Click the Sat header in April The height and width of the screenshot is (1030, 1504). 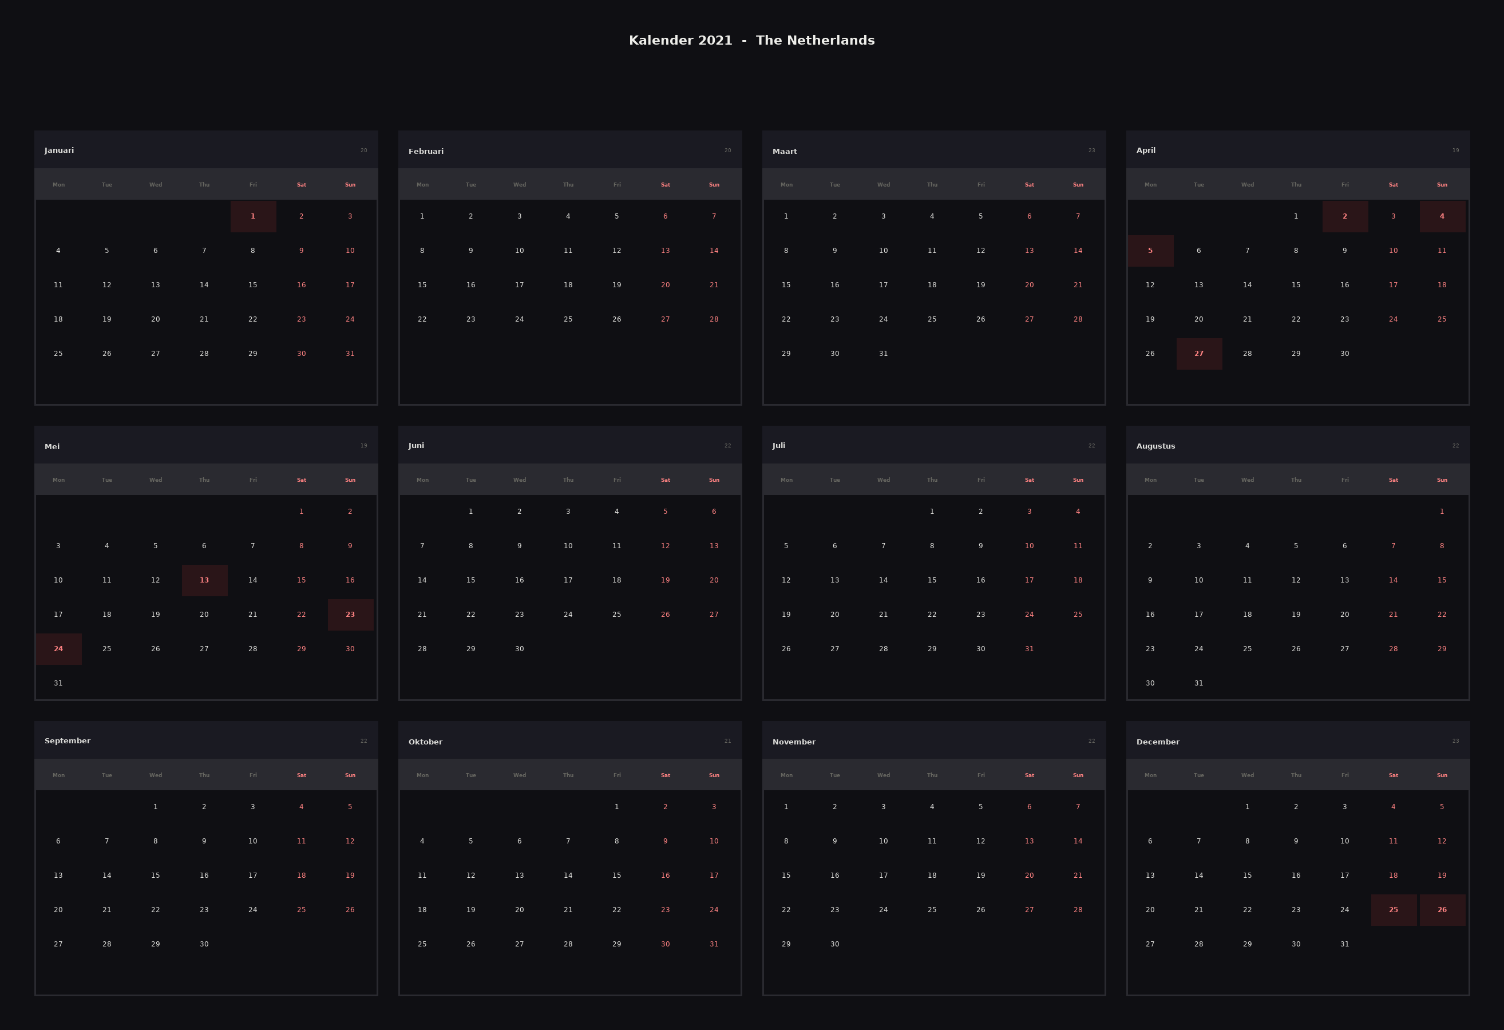pyautogui.click(x=1394, y=185)
